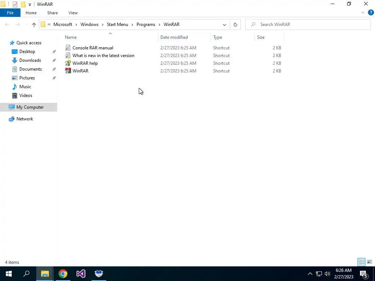
Task: Click the network tray icon
Action: pos(319,274)
